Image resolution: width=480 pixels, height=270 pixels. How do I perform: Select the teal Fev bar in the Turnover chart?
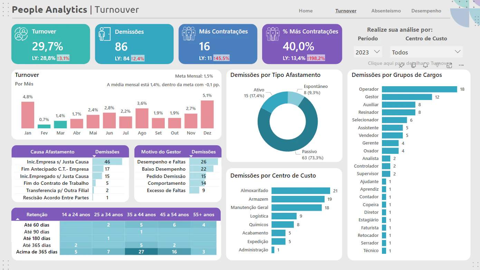coord(44,127)
